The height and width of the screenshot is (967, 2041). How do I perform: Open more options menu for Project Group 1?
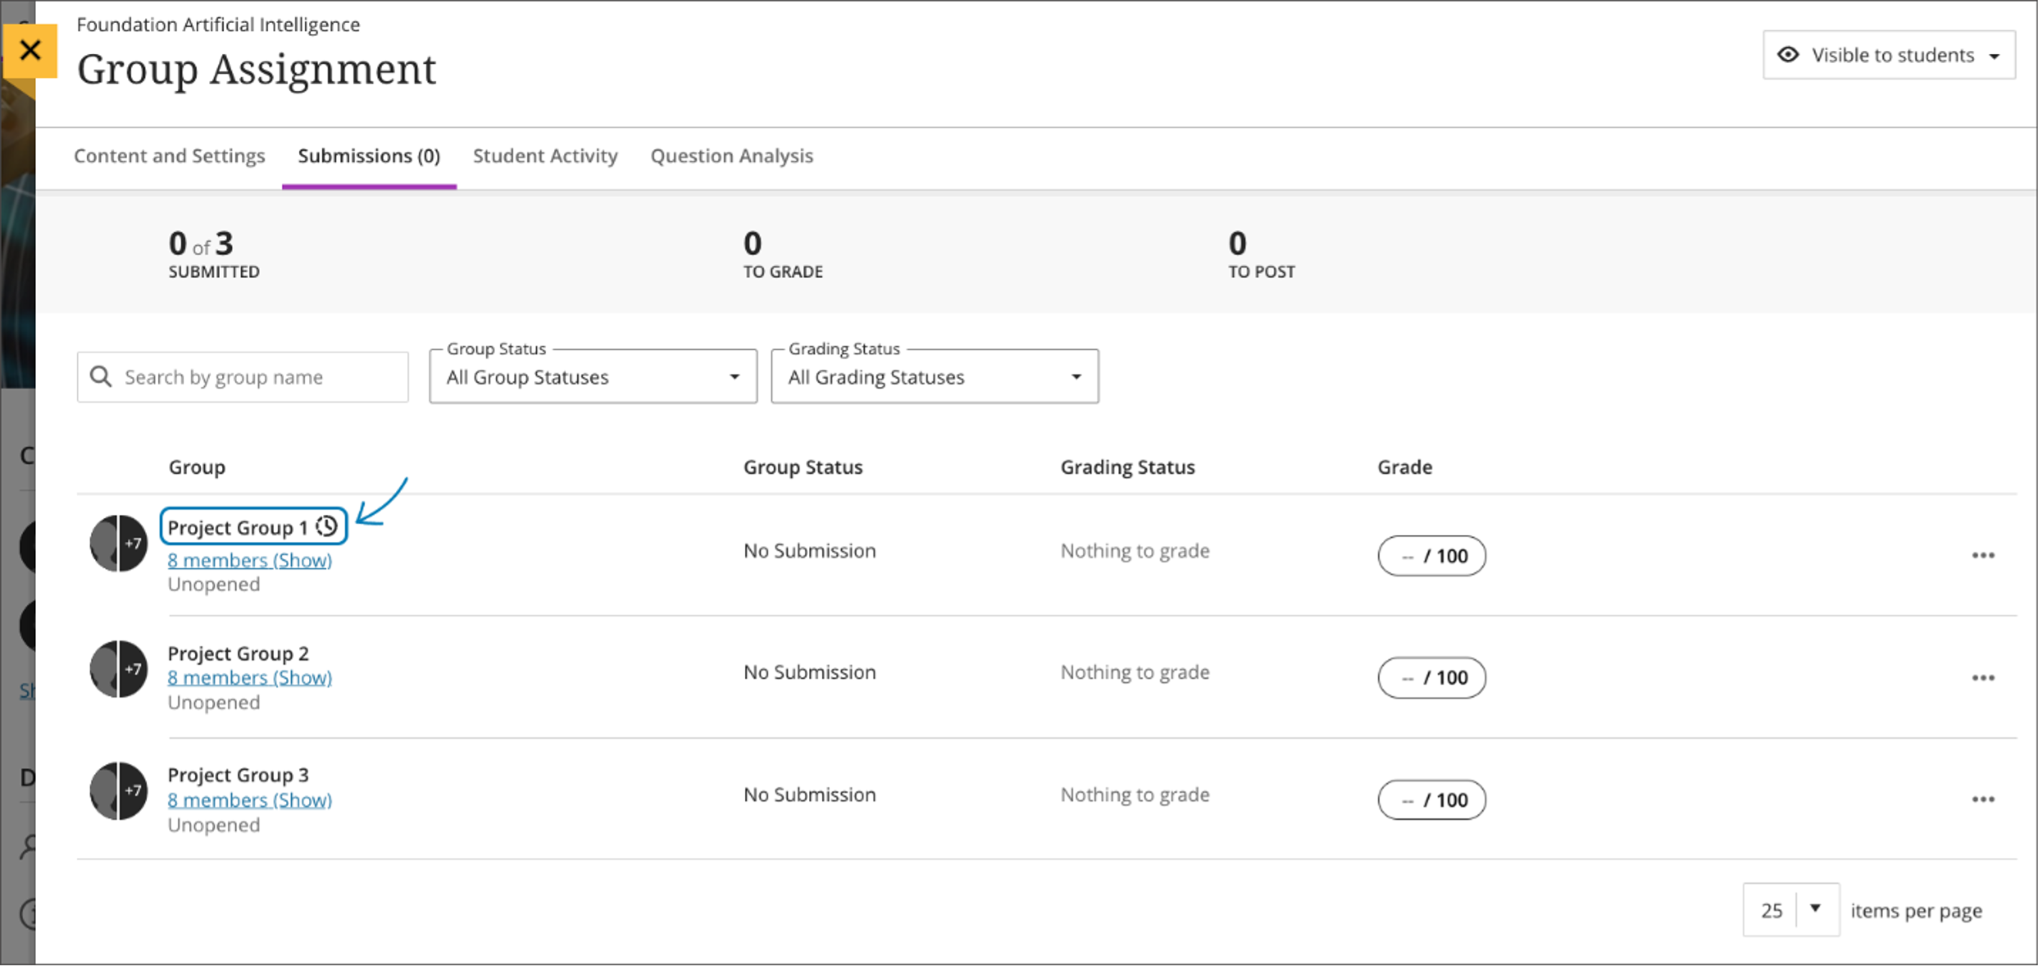point(1982,556)
